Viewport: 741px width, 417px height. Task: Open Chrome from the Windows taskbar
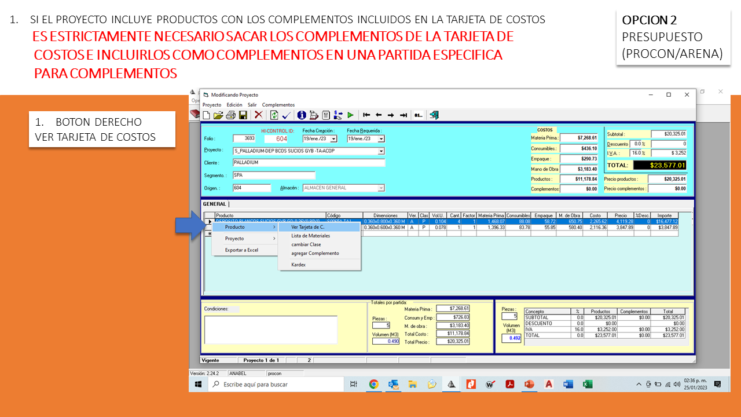(374, 384)
